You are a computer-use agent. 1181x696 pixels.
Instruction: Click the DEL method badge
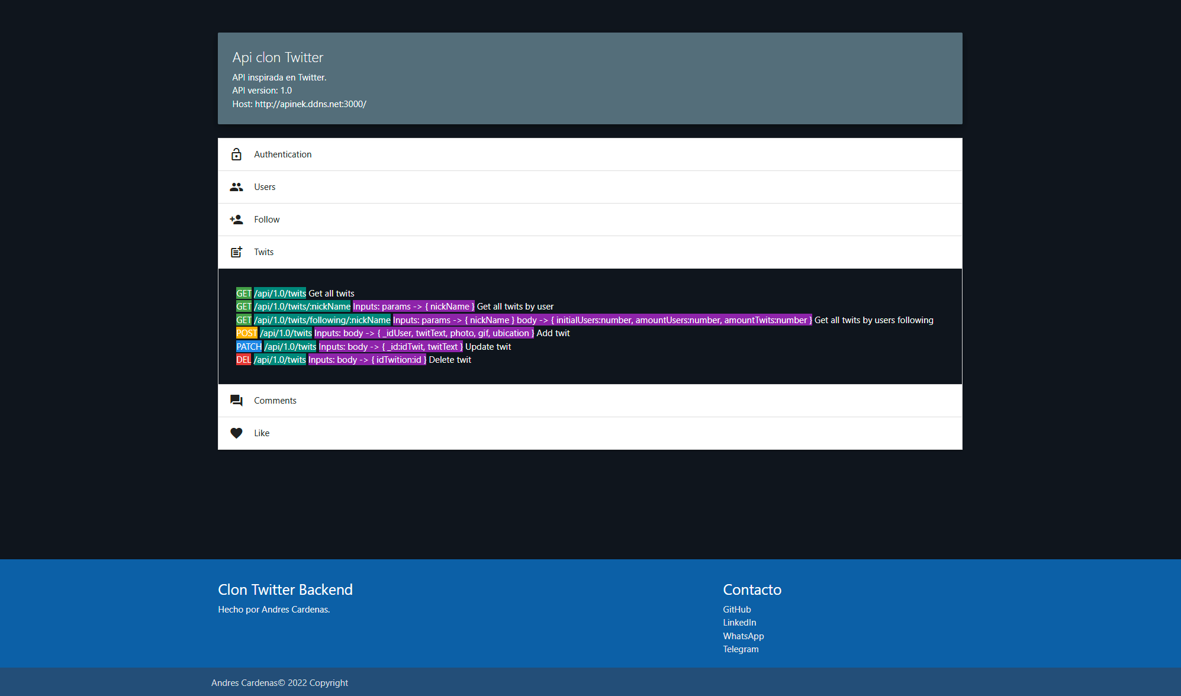pyautogui.click(x=243, y=360)
